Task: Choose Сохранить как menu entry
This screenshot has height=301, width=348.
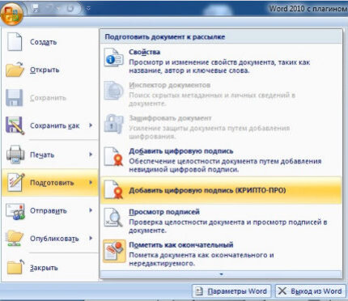Action: 50,125
